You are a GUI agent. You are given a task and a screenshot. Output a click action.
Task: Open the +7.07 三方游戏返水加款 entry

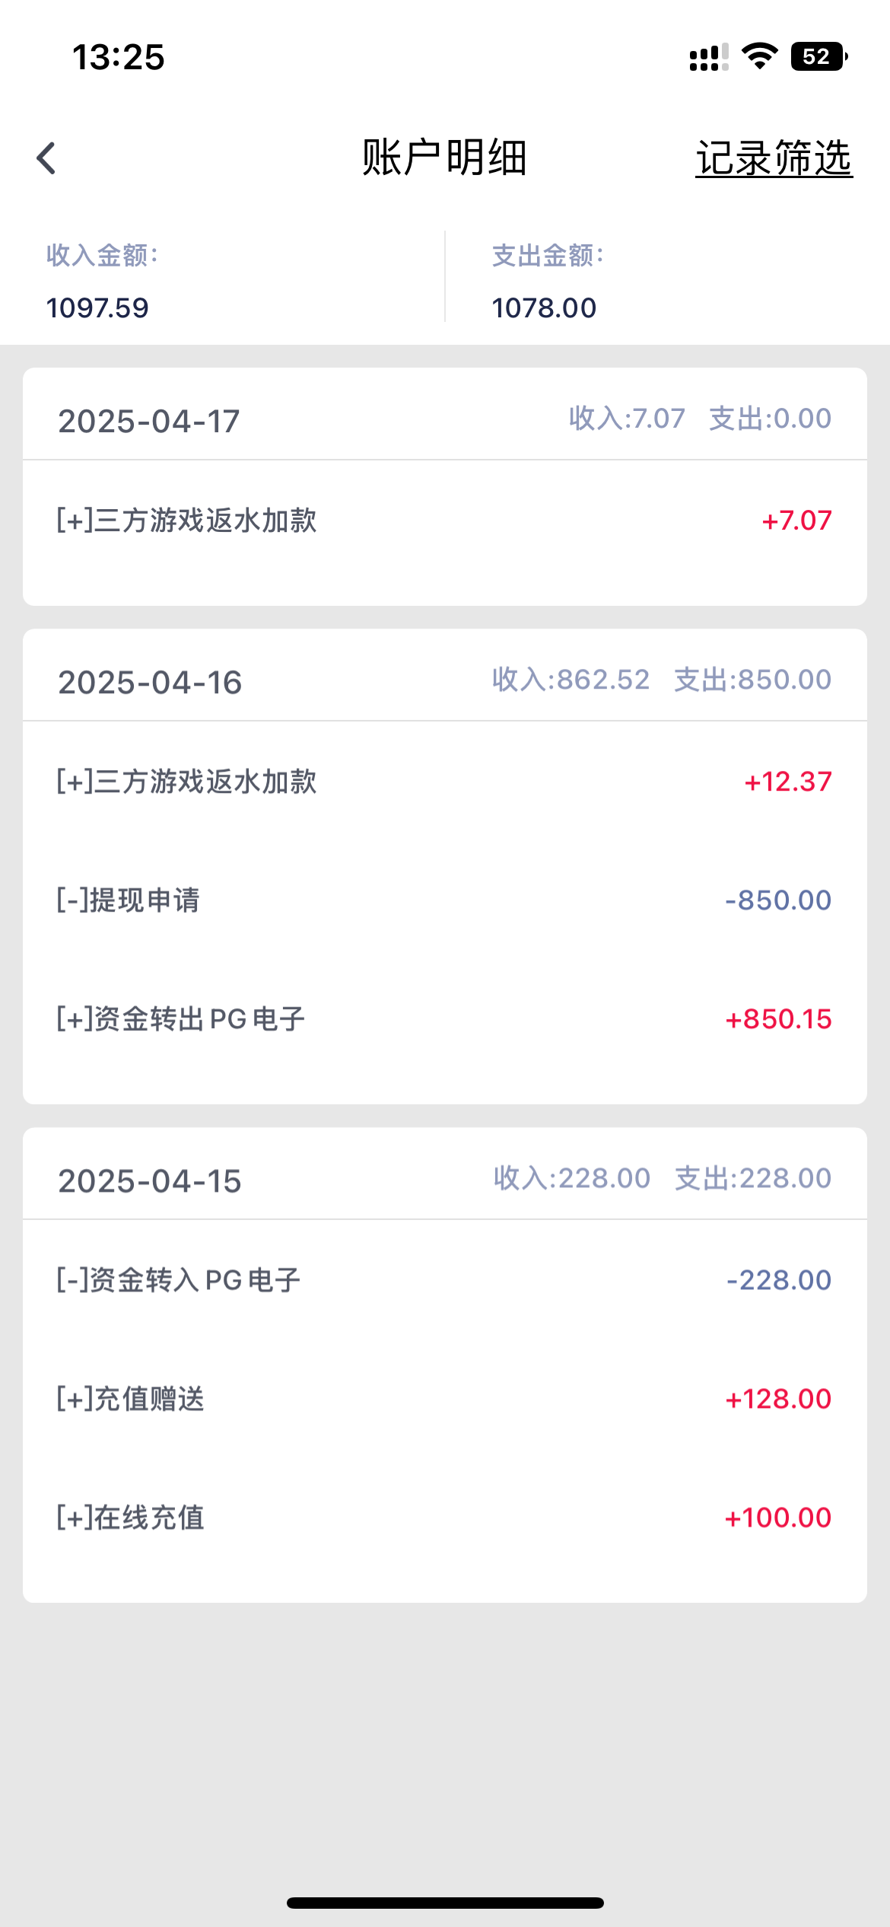pos(186,521)
